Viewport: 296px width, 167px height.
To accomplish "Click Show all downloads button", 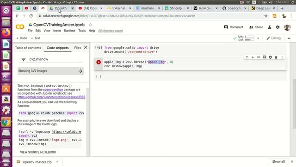I will tap(278, 162).
